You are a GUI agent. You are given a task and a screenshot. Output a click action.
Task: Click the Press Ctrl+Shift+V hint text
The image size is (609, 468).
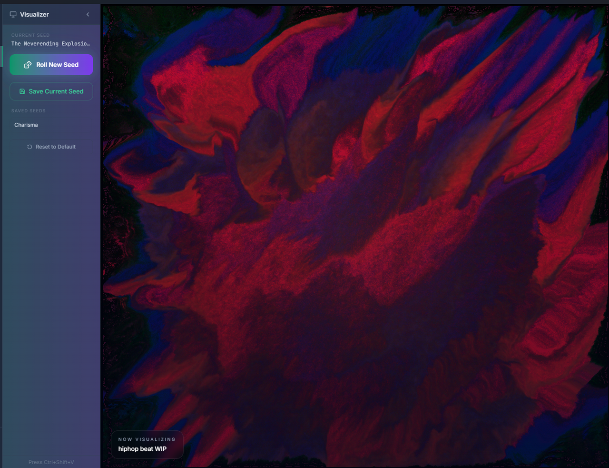(x=51, y=462)
